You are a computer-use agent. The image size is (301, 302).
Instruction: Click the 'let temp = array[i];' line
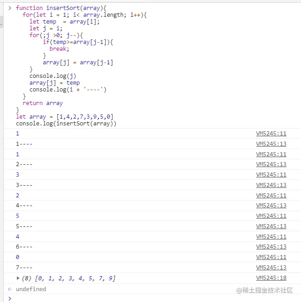pos(64,22)
